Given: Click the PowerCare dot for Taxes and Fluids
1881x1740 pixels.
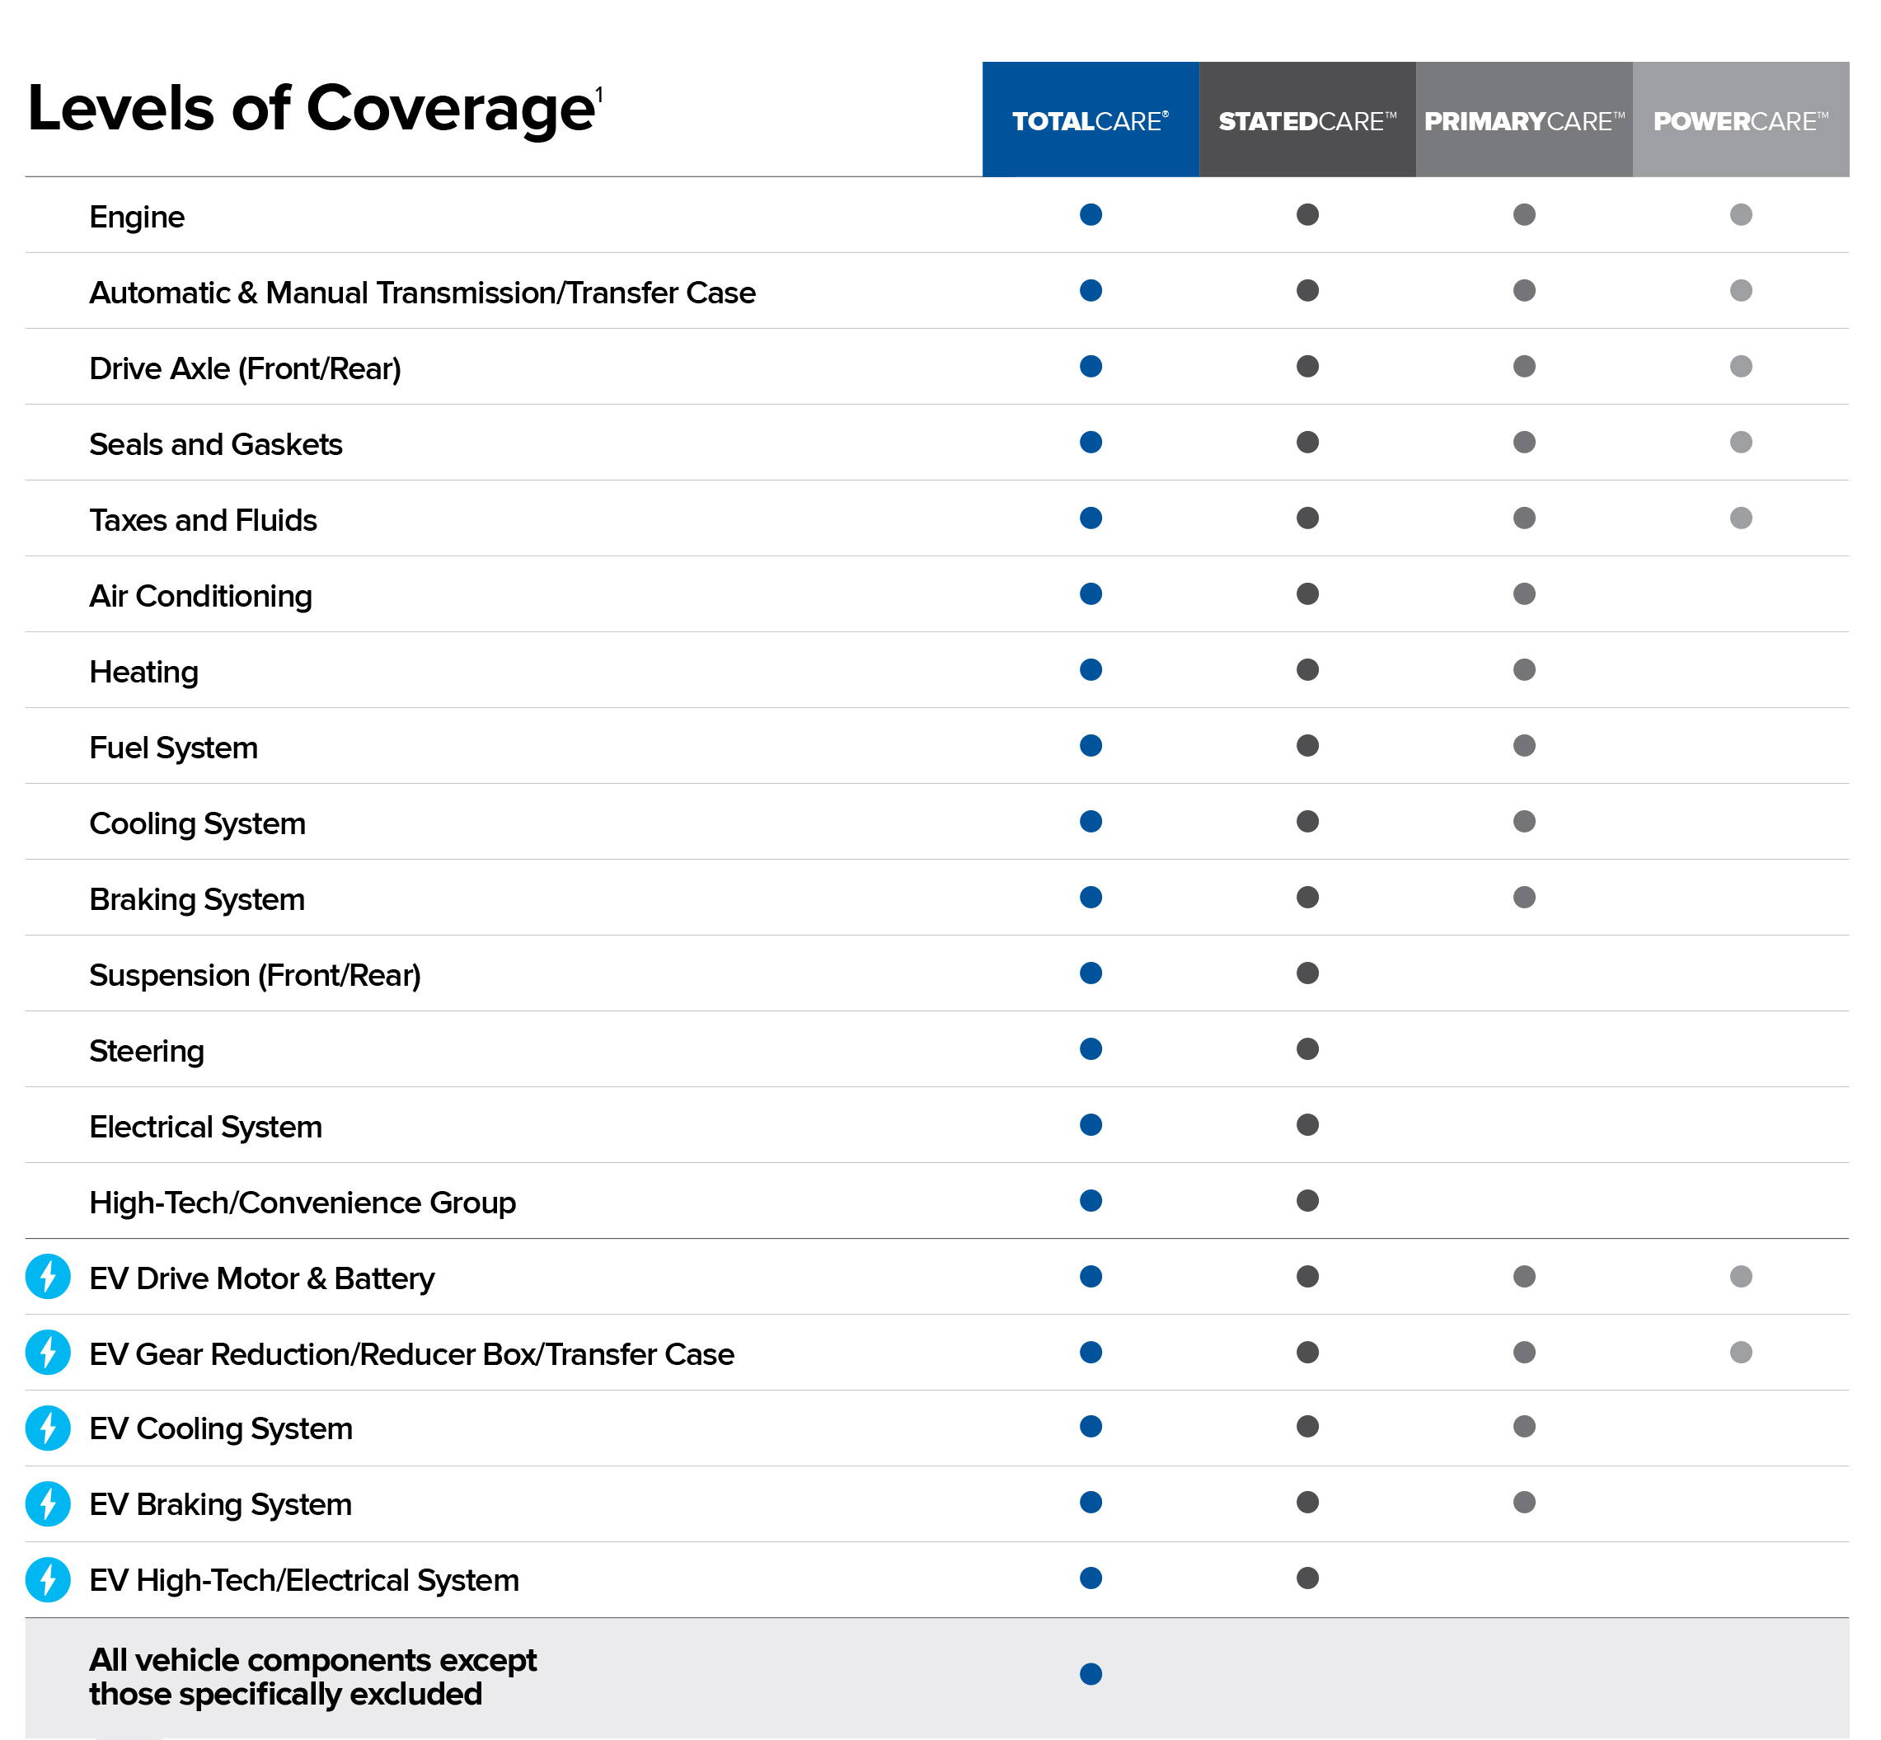Looking at the screenshot, I should 1741,518.
